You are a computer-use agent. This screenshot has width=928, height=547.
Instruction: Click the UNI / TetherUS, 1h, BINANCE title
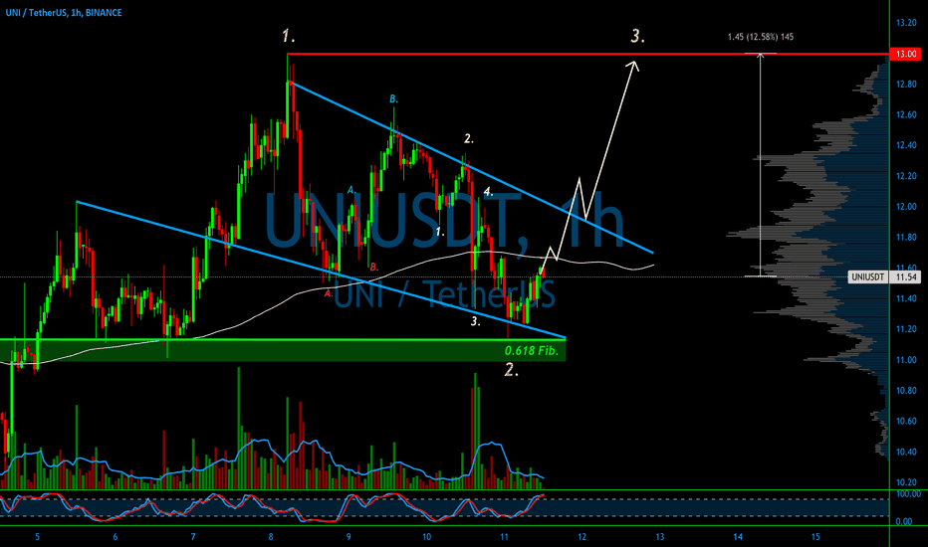pos(64,12)
